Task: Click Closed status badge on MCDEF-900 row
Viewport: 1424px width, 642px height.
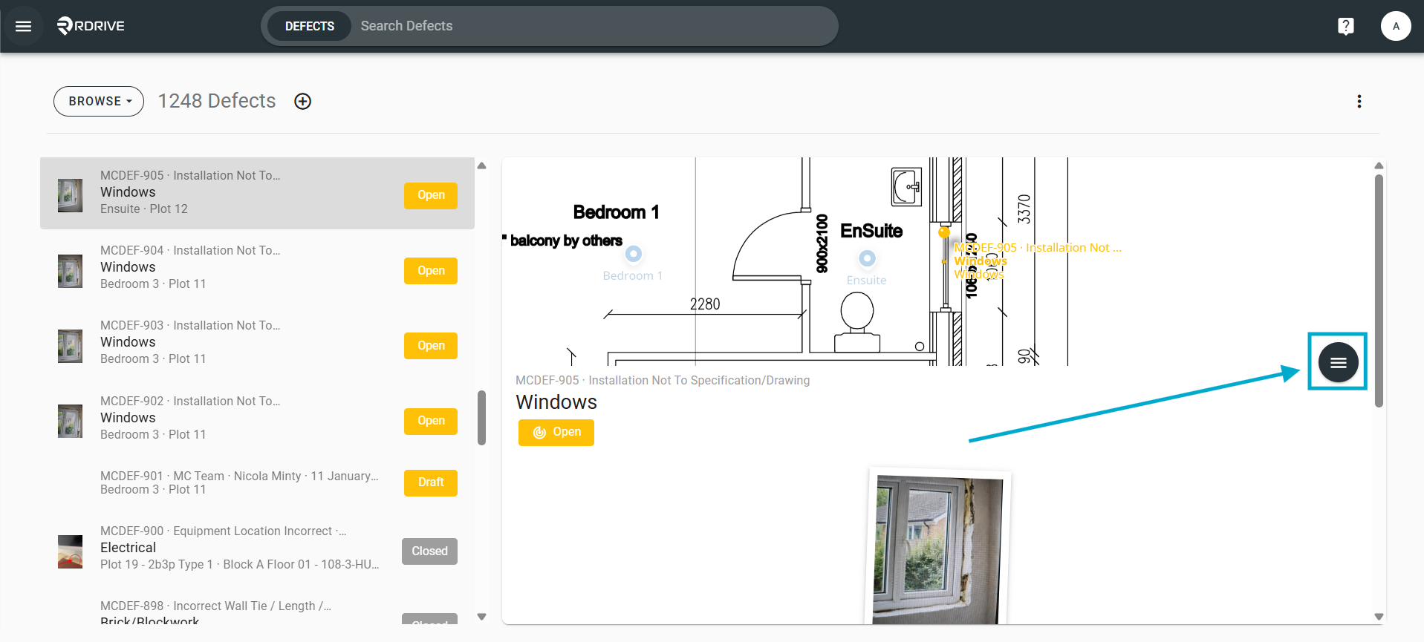Action: tap(429, 551)
